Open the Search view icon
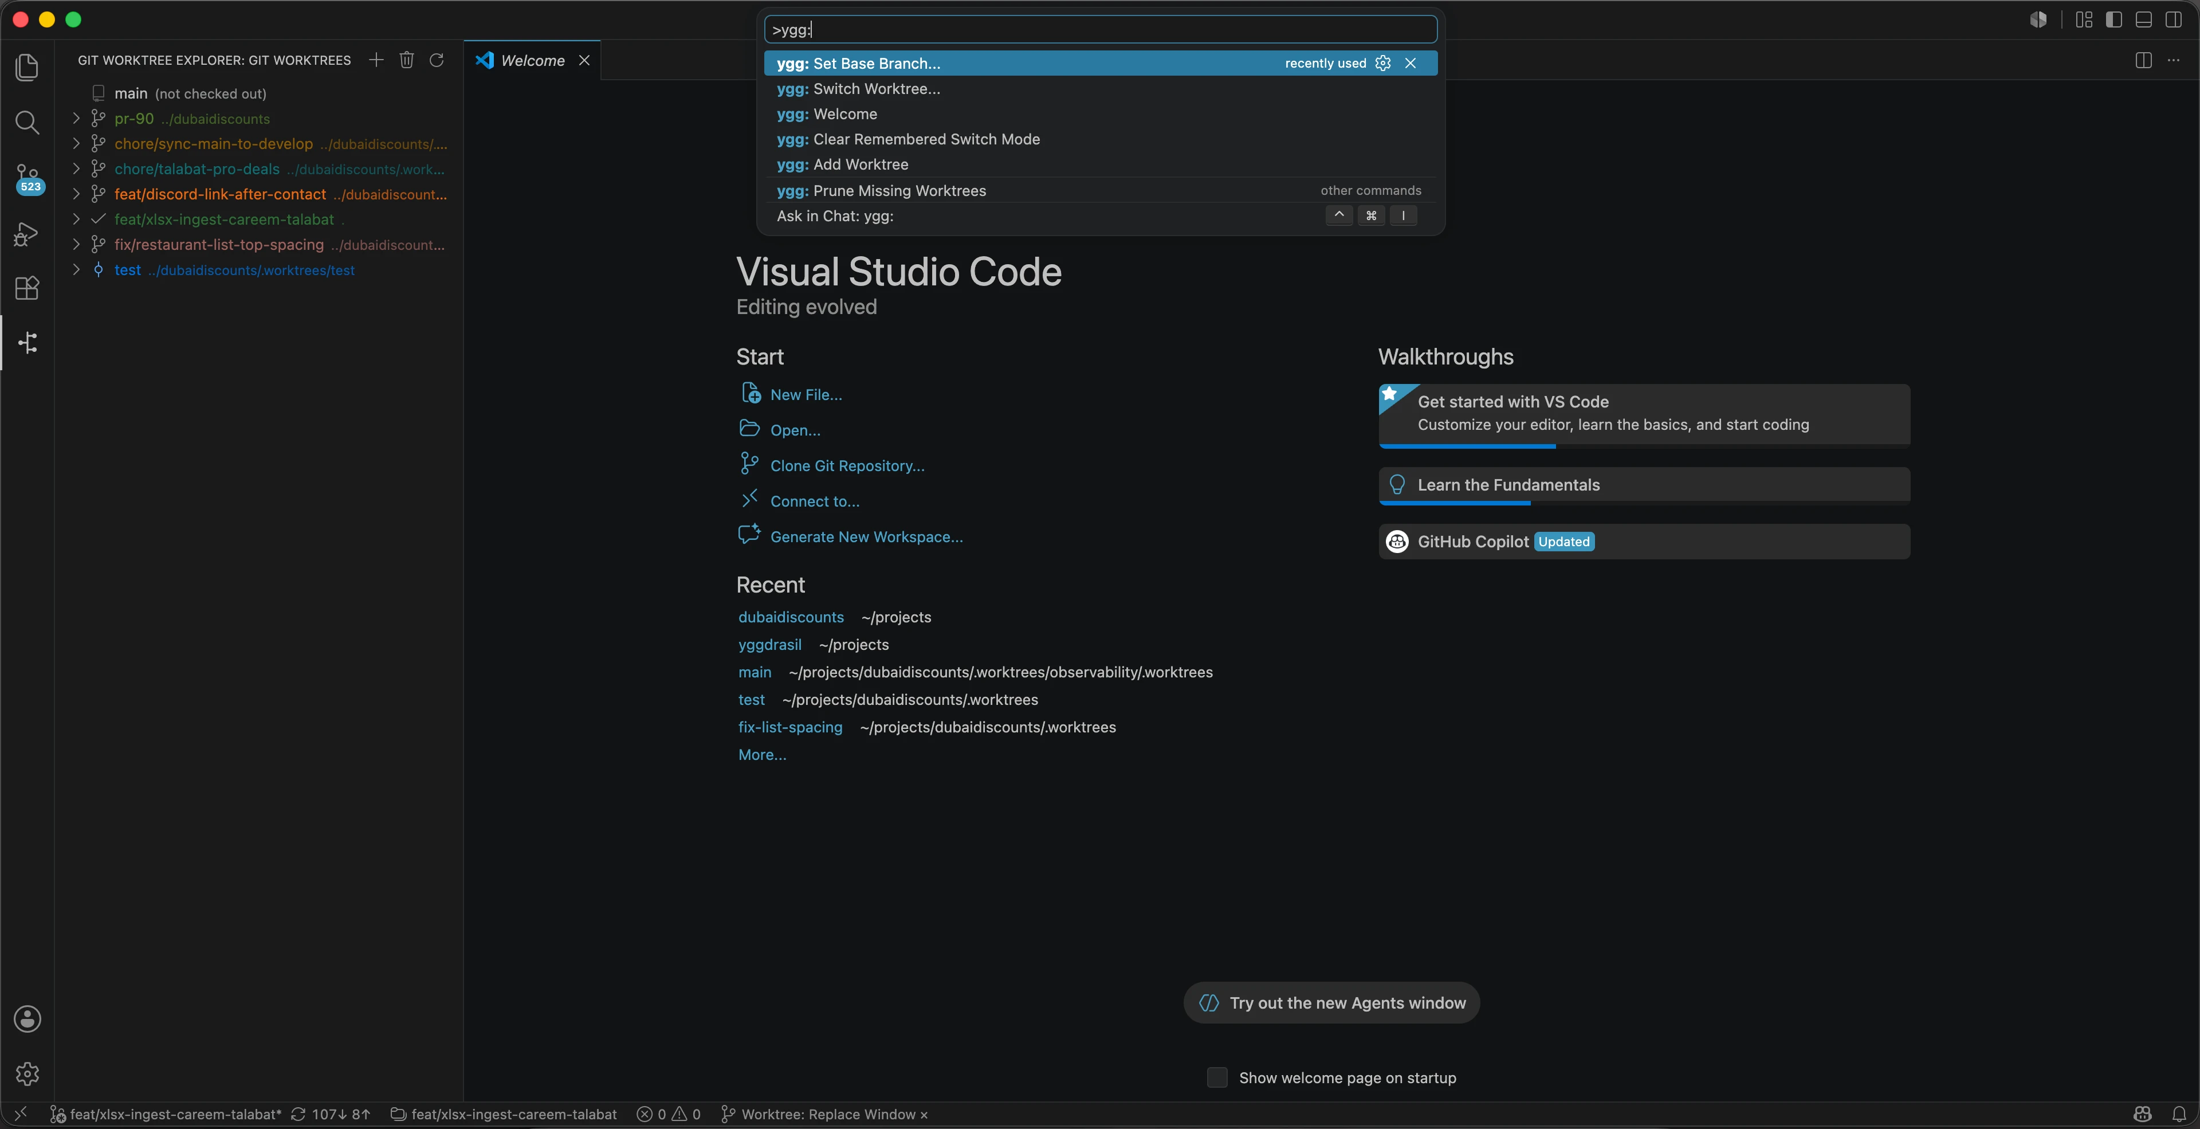The image size is (2200, 1129). [27, 123]
